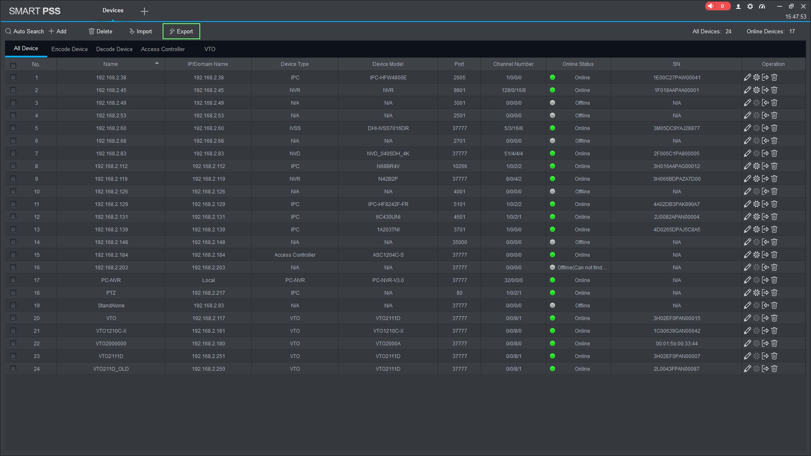Sort by Device Type column header
The width and height of the screenshot is (811, 456).
294,64
